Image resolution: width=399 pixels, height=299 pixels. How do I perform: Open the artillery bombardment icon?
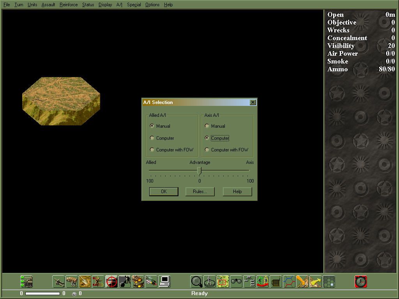[138, 281]
